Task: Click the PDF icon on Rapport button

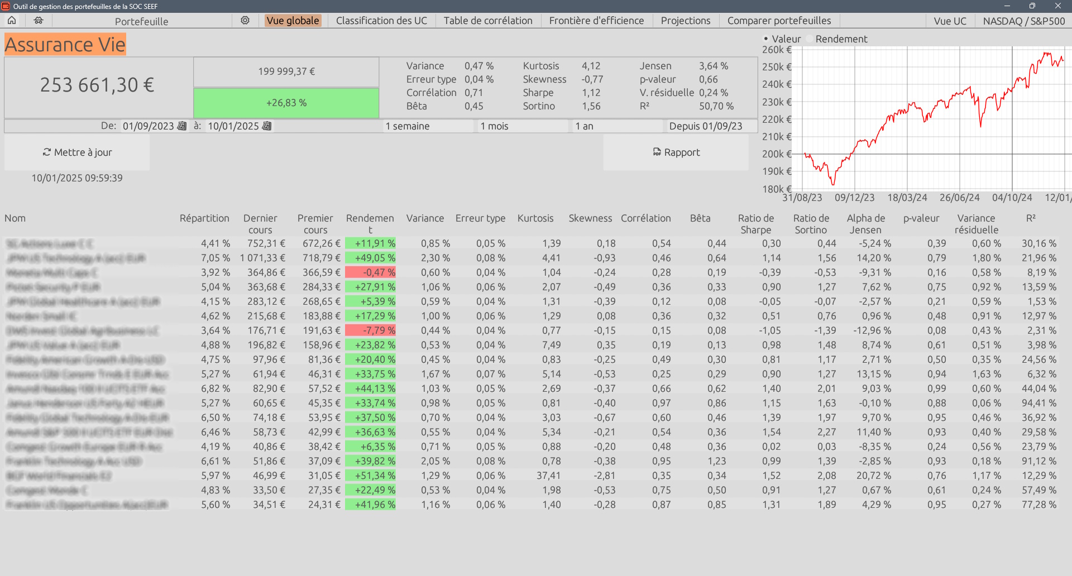Action: pos(657,152)
